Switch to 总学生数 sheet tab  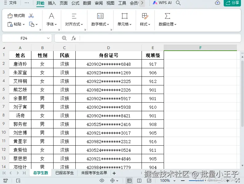pyautogui.click(x=41, y=173)
